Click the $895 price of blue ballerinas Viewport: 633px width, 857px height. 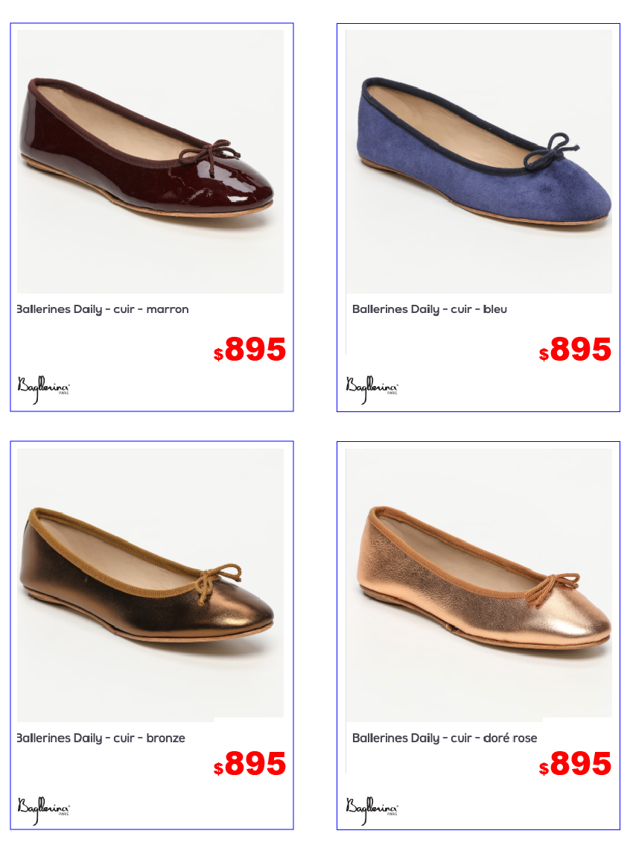pyautogui.click(x=575, y=350)
